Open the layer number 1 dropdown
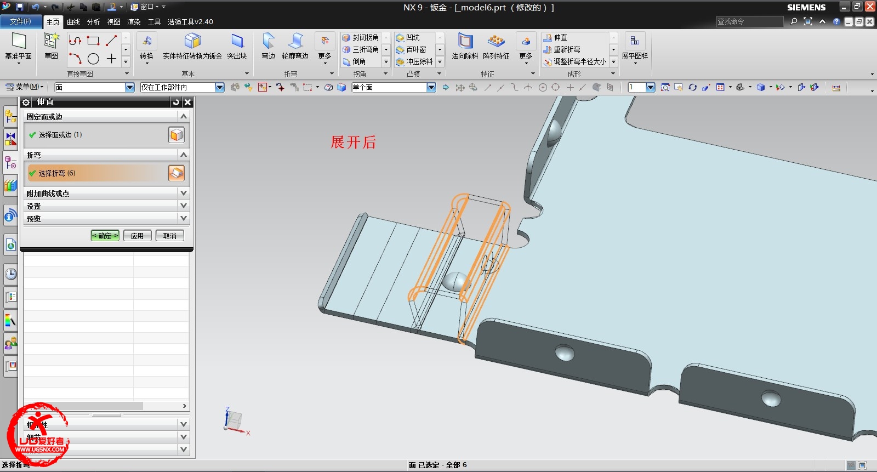Viewport: 877px width, 472px height. (x=651, y=87)
